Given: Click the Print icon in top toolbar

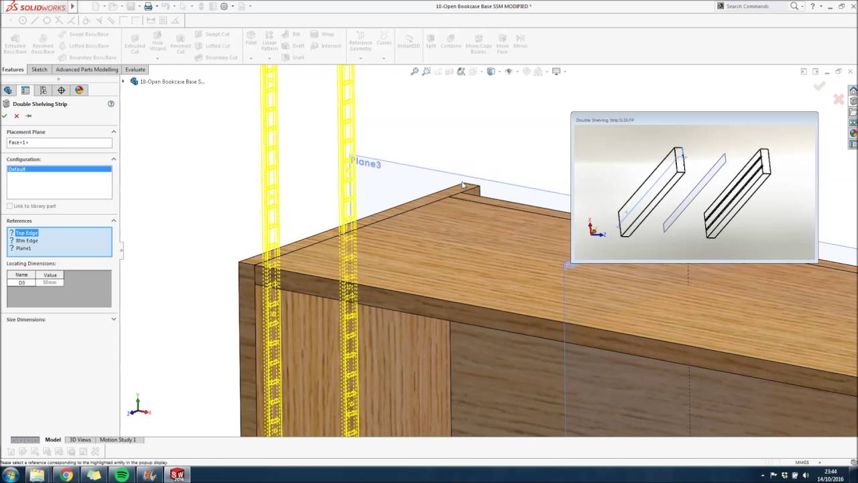Looking at the screenshot, I should (x=148, y=6).
